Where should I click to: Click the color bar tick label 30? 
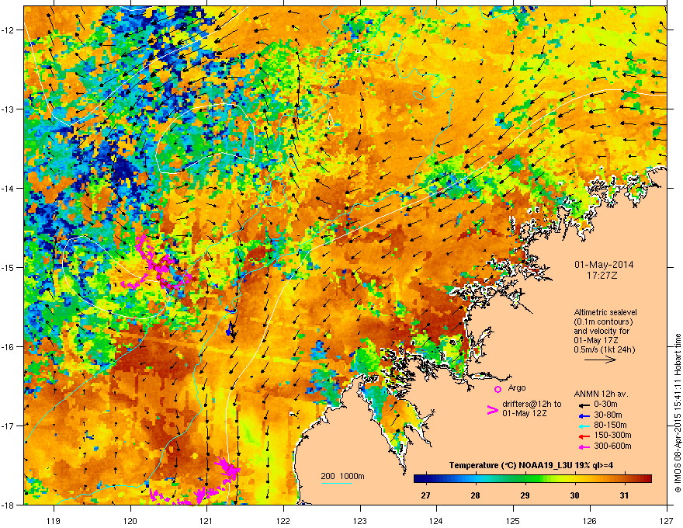tap(574, 495)
